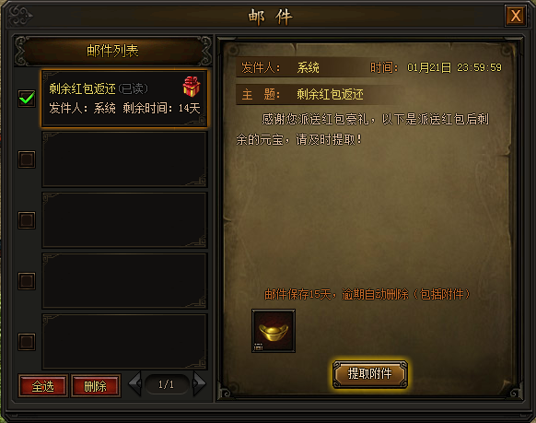Image resolution: width=536 pixels, height=423 pixels.
Task: Click the 1/1 page indicator
Action: click(167, 384)
